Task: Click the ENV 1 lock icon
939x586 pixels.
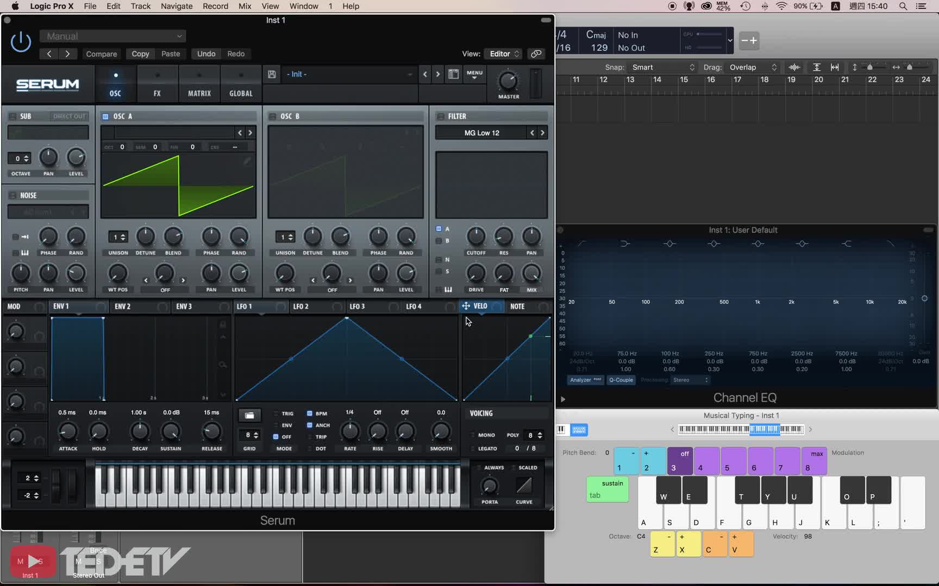Action: click(x=223, y=324)
